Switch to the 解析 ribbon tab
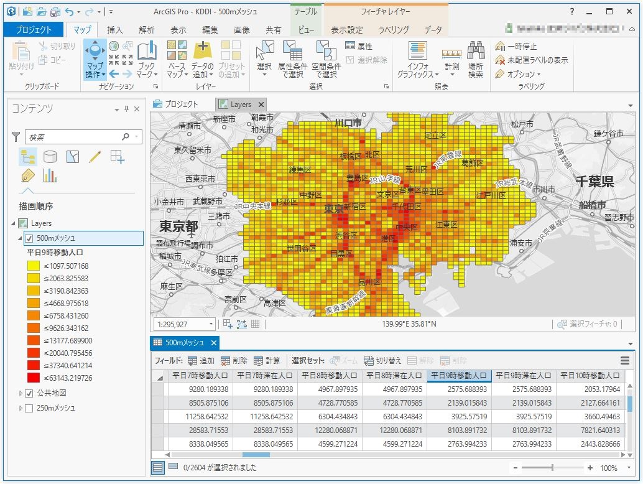 pyautogui.click(x=146, y=29)
